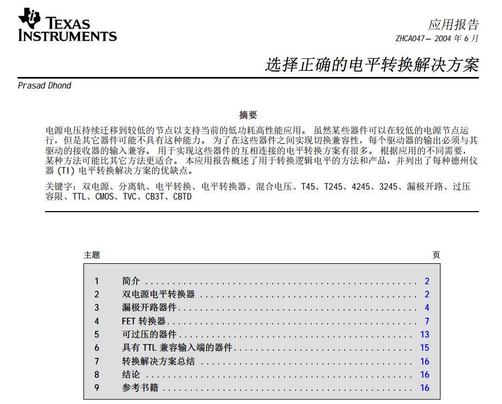Viewport: 502px width, 404px height.
Task: Click the Texas Instruments logo
Action: tap(67, 25)
